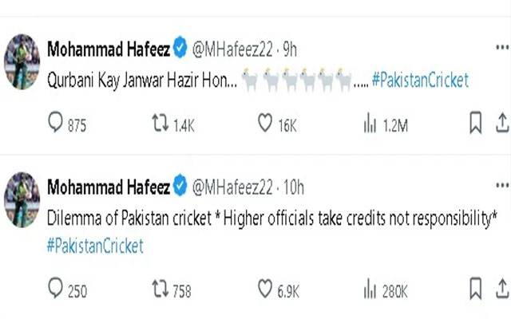The image size is (511, 319).
Task: Open Mohammad Hafeez profile from top tweet
Action: coord(109,49)
